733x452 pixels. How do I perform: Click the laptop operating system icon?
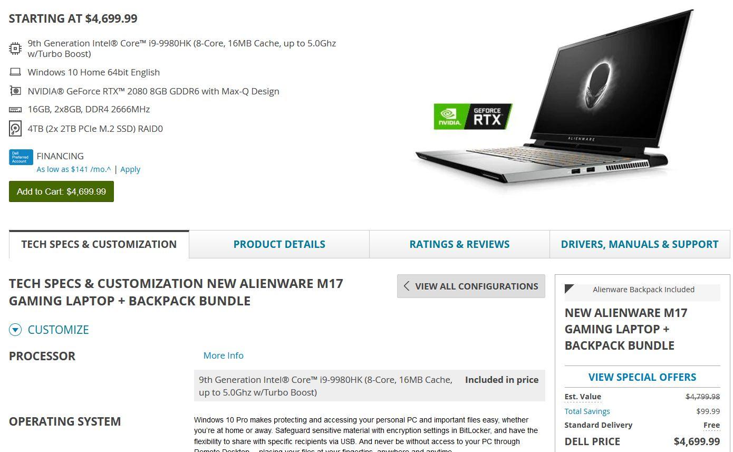[15, 72]
